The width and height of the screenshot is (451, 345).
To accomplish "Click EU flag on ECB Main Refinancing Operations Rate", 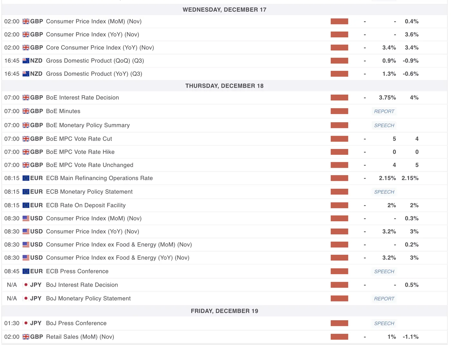I will (26, 178).
